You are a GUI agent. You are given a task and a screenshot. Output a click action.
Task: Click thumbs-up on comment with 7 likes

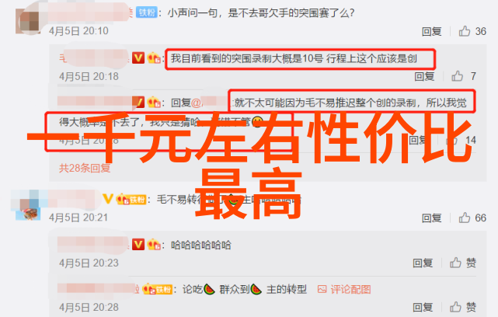tap(457, 76)
